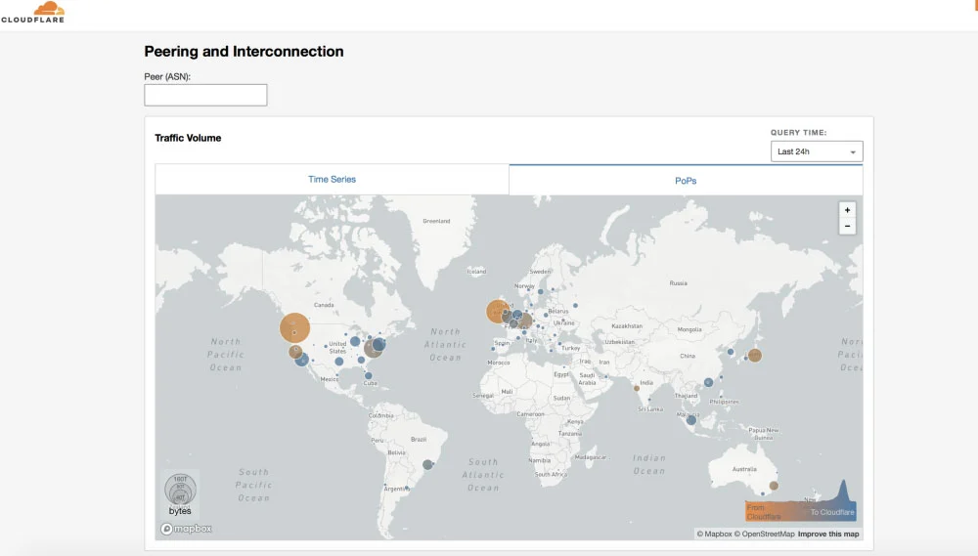
Task: Click the Cloudflare logo
Action: (33, 12)
